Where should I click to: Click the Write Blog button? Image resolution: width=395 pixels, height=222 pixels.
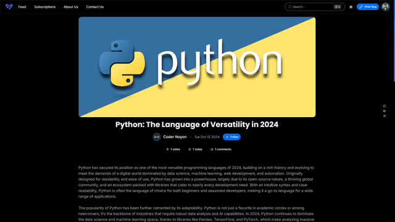(x=368, y=7)
